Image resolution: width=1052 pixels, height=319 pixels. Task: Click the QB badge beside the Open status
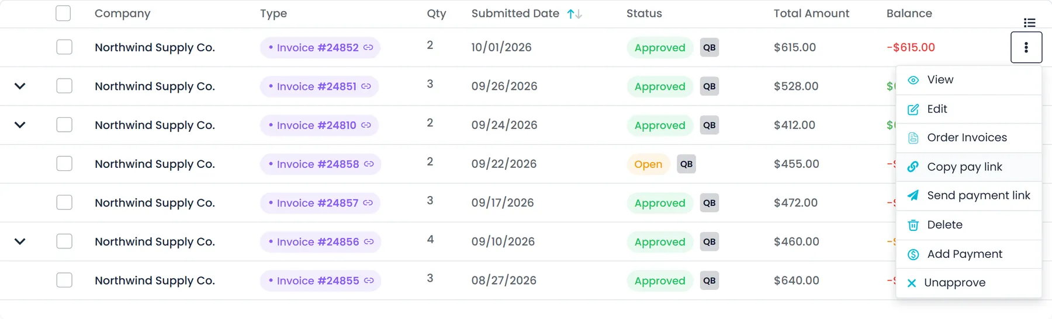tap(686, 164)
